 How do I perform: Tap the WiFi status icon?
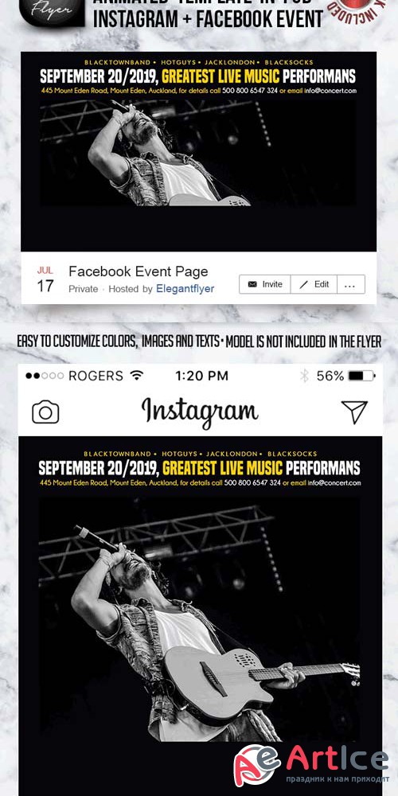click(x=137, y=376)
